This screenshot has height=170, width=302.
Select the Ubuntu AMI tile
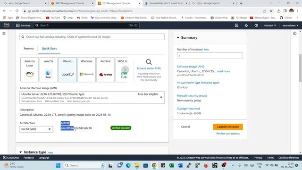click(x=67, y=69)
